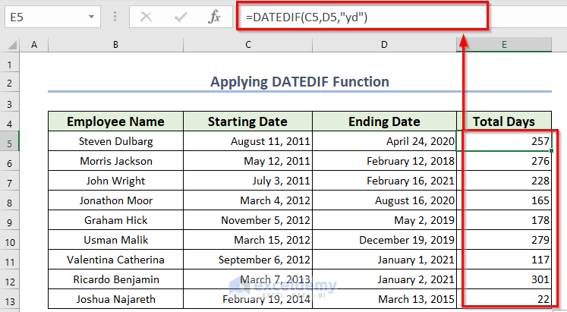Open the Insert Function fx dialog
The height and width of the screenshot is (312, 567).
coord(215,16)
